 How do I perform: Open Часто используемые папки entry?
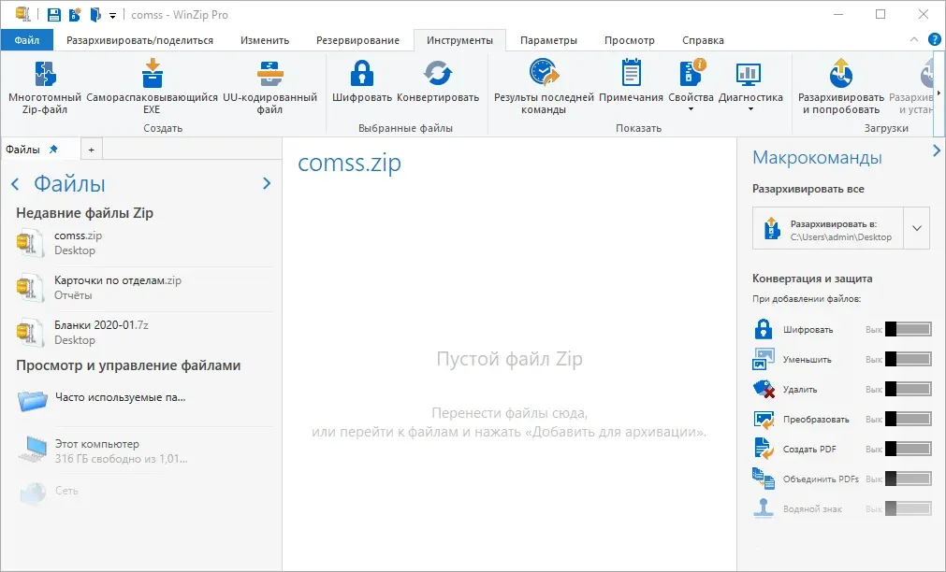click(x=144, y=400)
